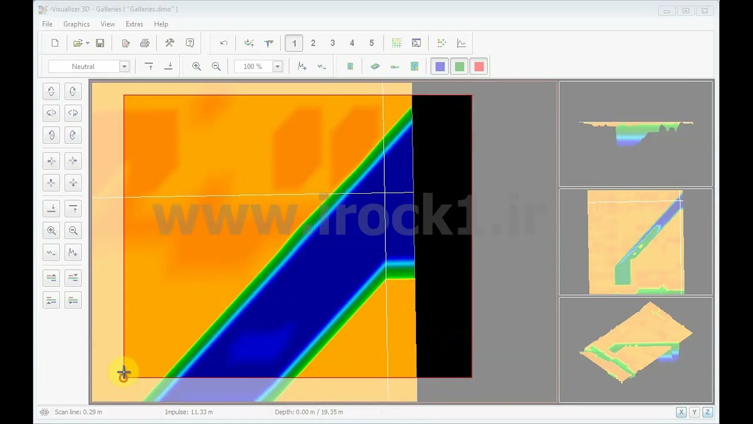Expand the open-file arrow beside the folder
The image size is (753, 424).
tap(88, 43)
